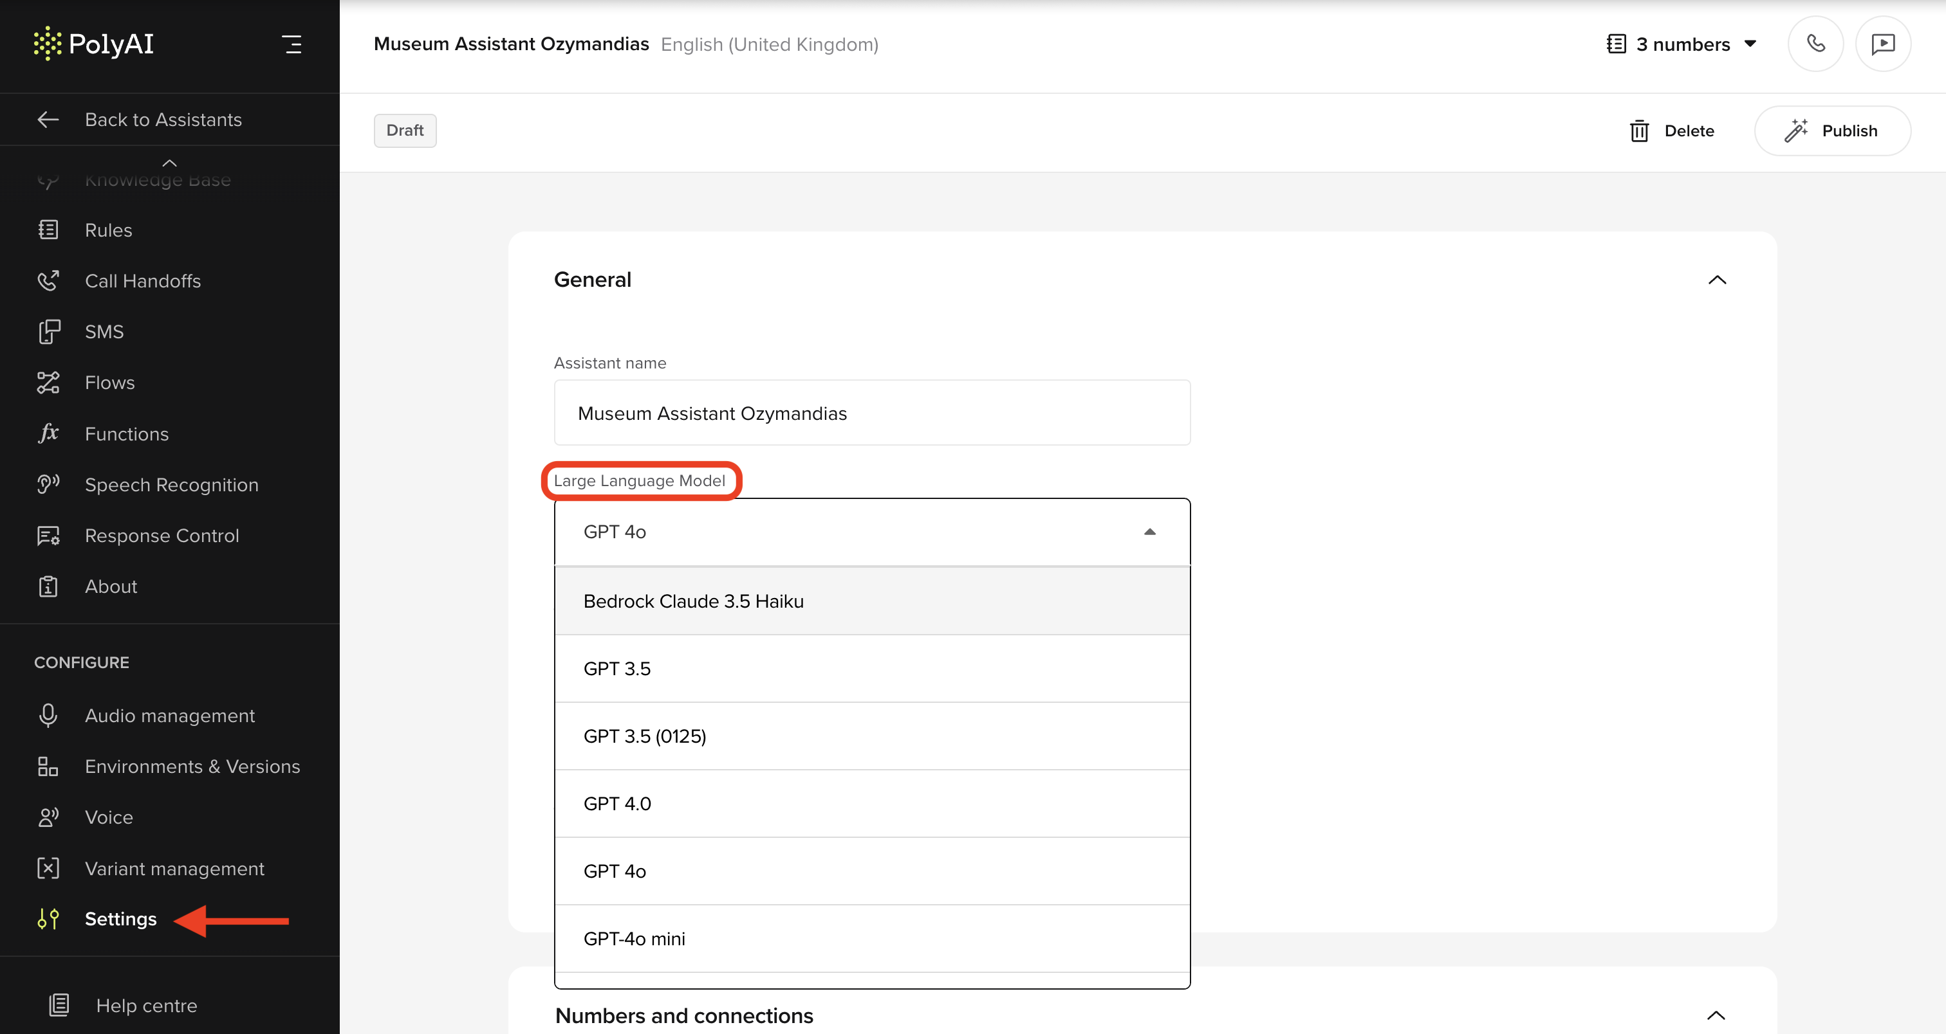This screenshot has width=1946, height=1034.
Task: Click the phone call icon in header
Action: tap(1815, 44)
